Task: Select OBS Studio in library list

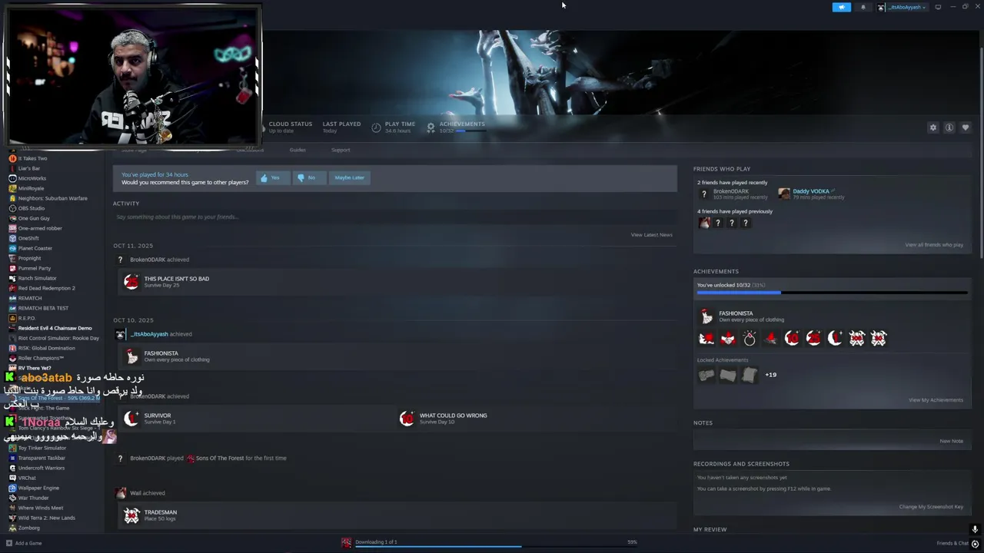Action: pyautogui.click(x=32, y=208)
